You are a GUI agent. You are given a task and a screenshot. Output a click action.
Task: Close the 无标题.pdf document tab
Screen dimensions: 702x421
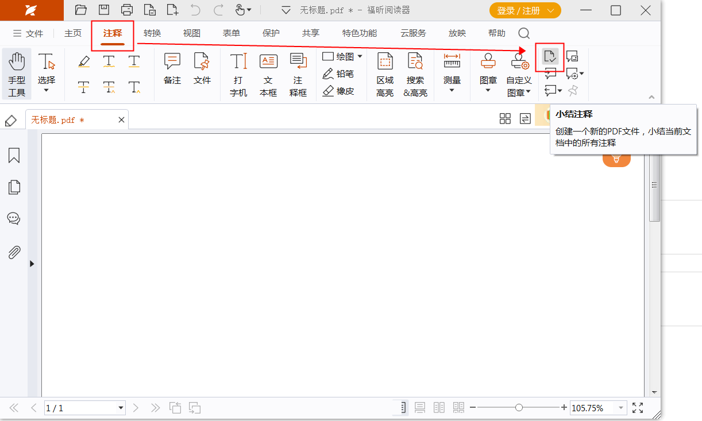click(121, 119)
